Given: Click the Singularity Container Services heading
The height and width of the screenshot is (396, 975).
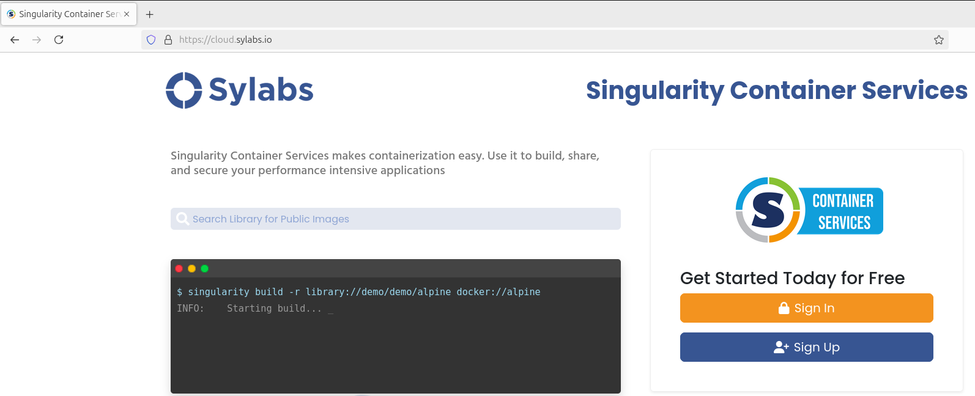Looking at the screenshot, I should pyautogui.click(x=777, y=90).
